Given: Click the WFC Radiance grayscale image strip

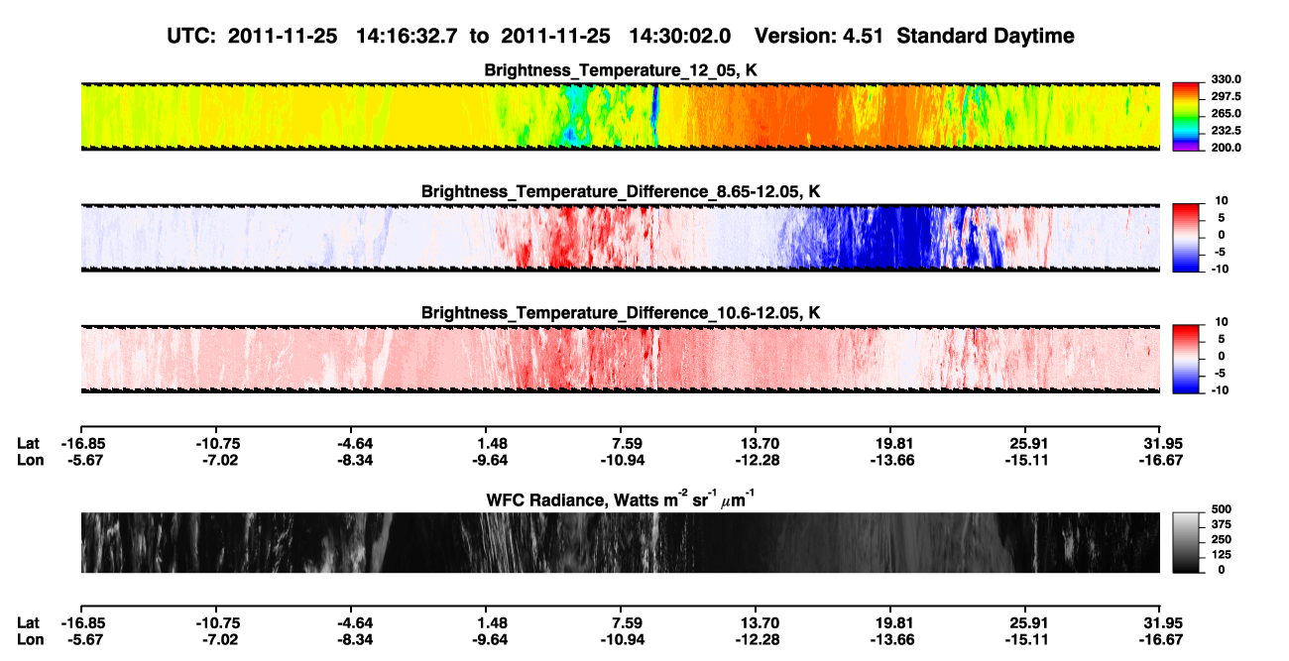Looking at the screenshot, I should coord(621,542).
